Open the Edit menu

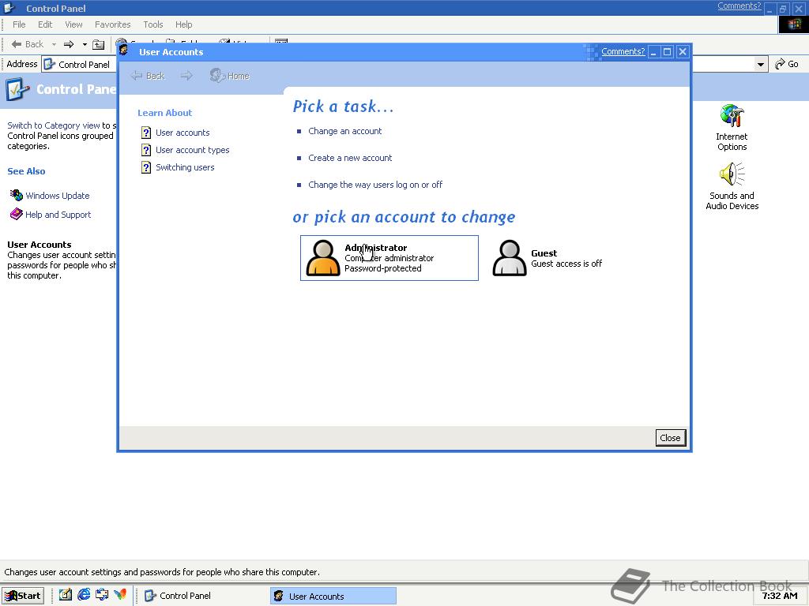point(45,24)
